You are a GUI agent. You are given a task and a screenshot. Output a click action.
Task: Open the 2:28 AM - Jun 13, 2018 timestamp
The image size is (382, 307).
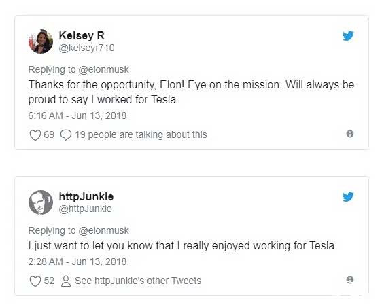tap(77, 261)
